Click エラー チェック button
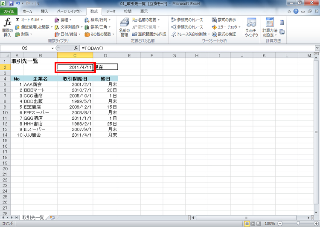Viewport: 320px width, 227px height. coord(226,27)
